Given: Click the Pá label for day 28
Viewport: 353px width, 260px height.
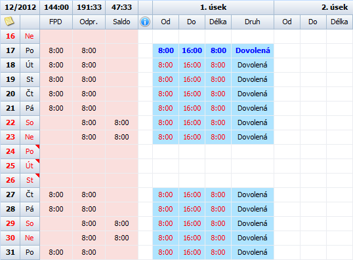Looking at the screenshot, I should tap(30, 209).
